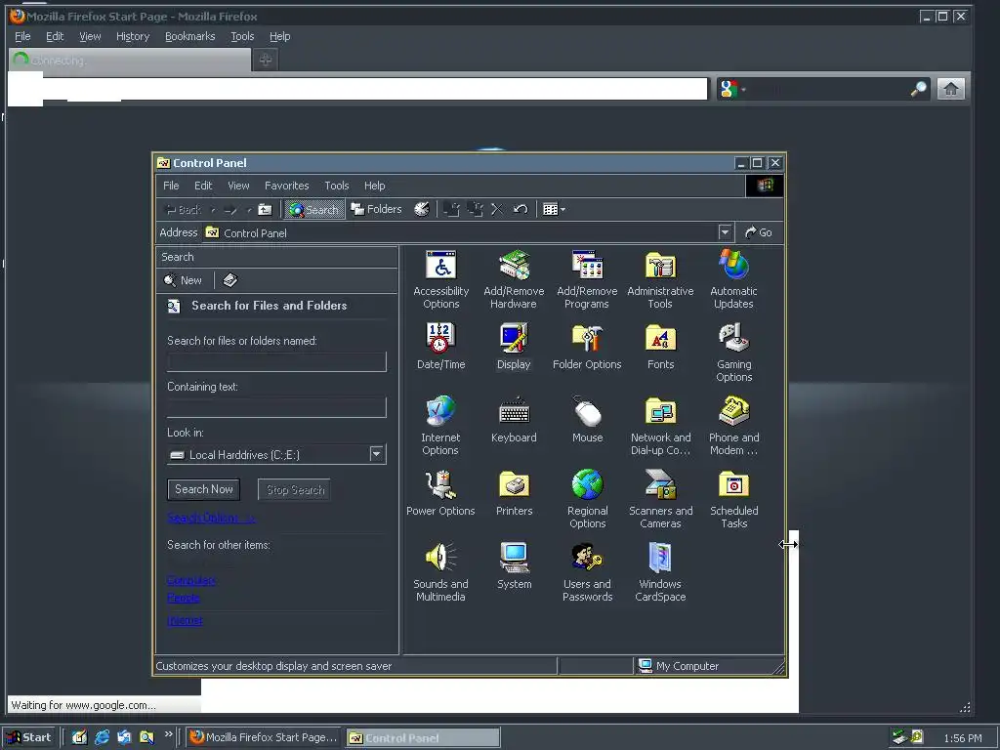The height and width of the screenshot is (750, 1000).
Task: Click New search button
Action: (183, 280)
